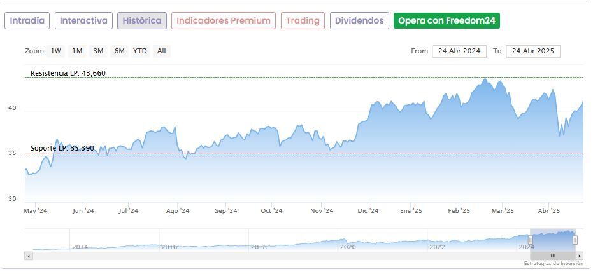
Task: Click the navigator left scroll arrow
Action: (x=28, y=256)
